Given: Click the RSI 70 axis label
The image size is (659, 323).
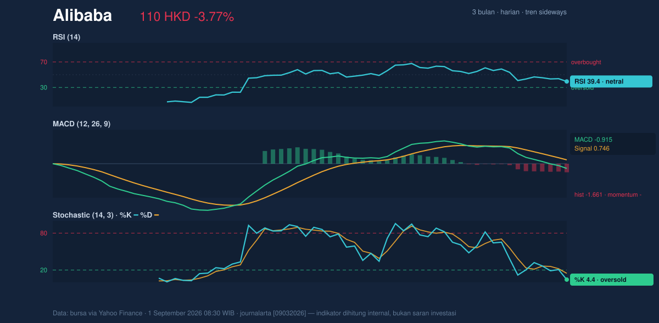Looking at the screenshot, I should [x=43, y=62].
